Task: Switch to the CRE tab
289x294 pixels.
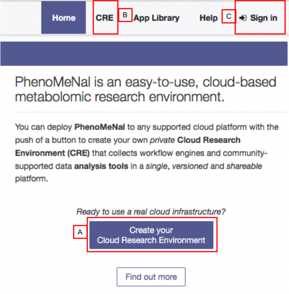Action: click(x=105, y=18)
